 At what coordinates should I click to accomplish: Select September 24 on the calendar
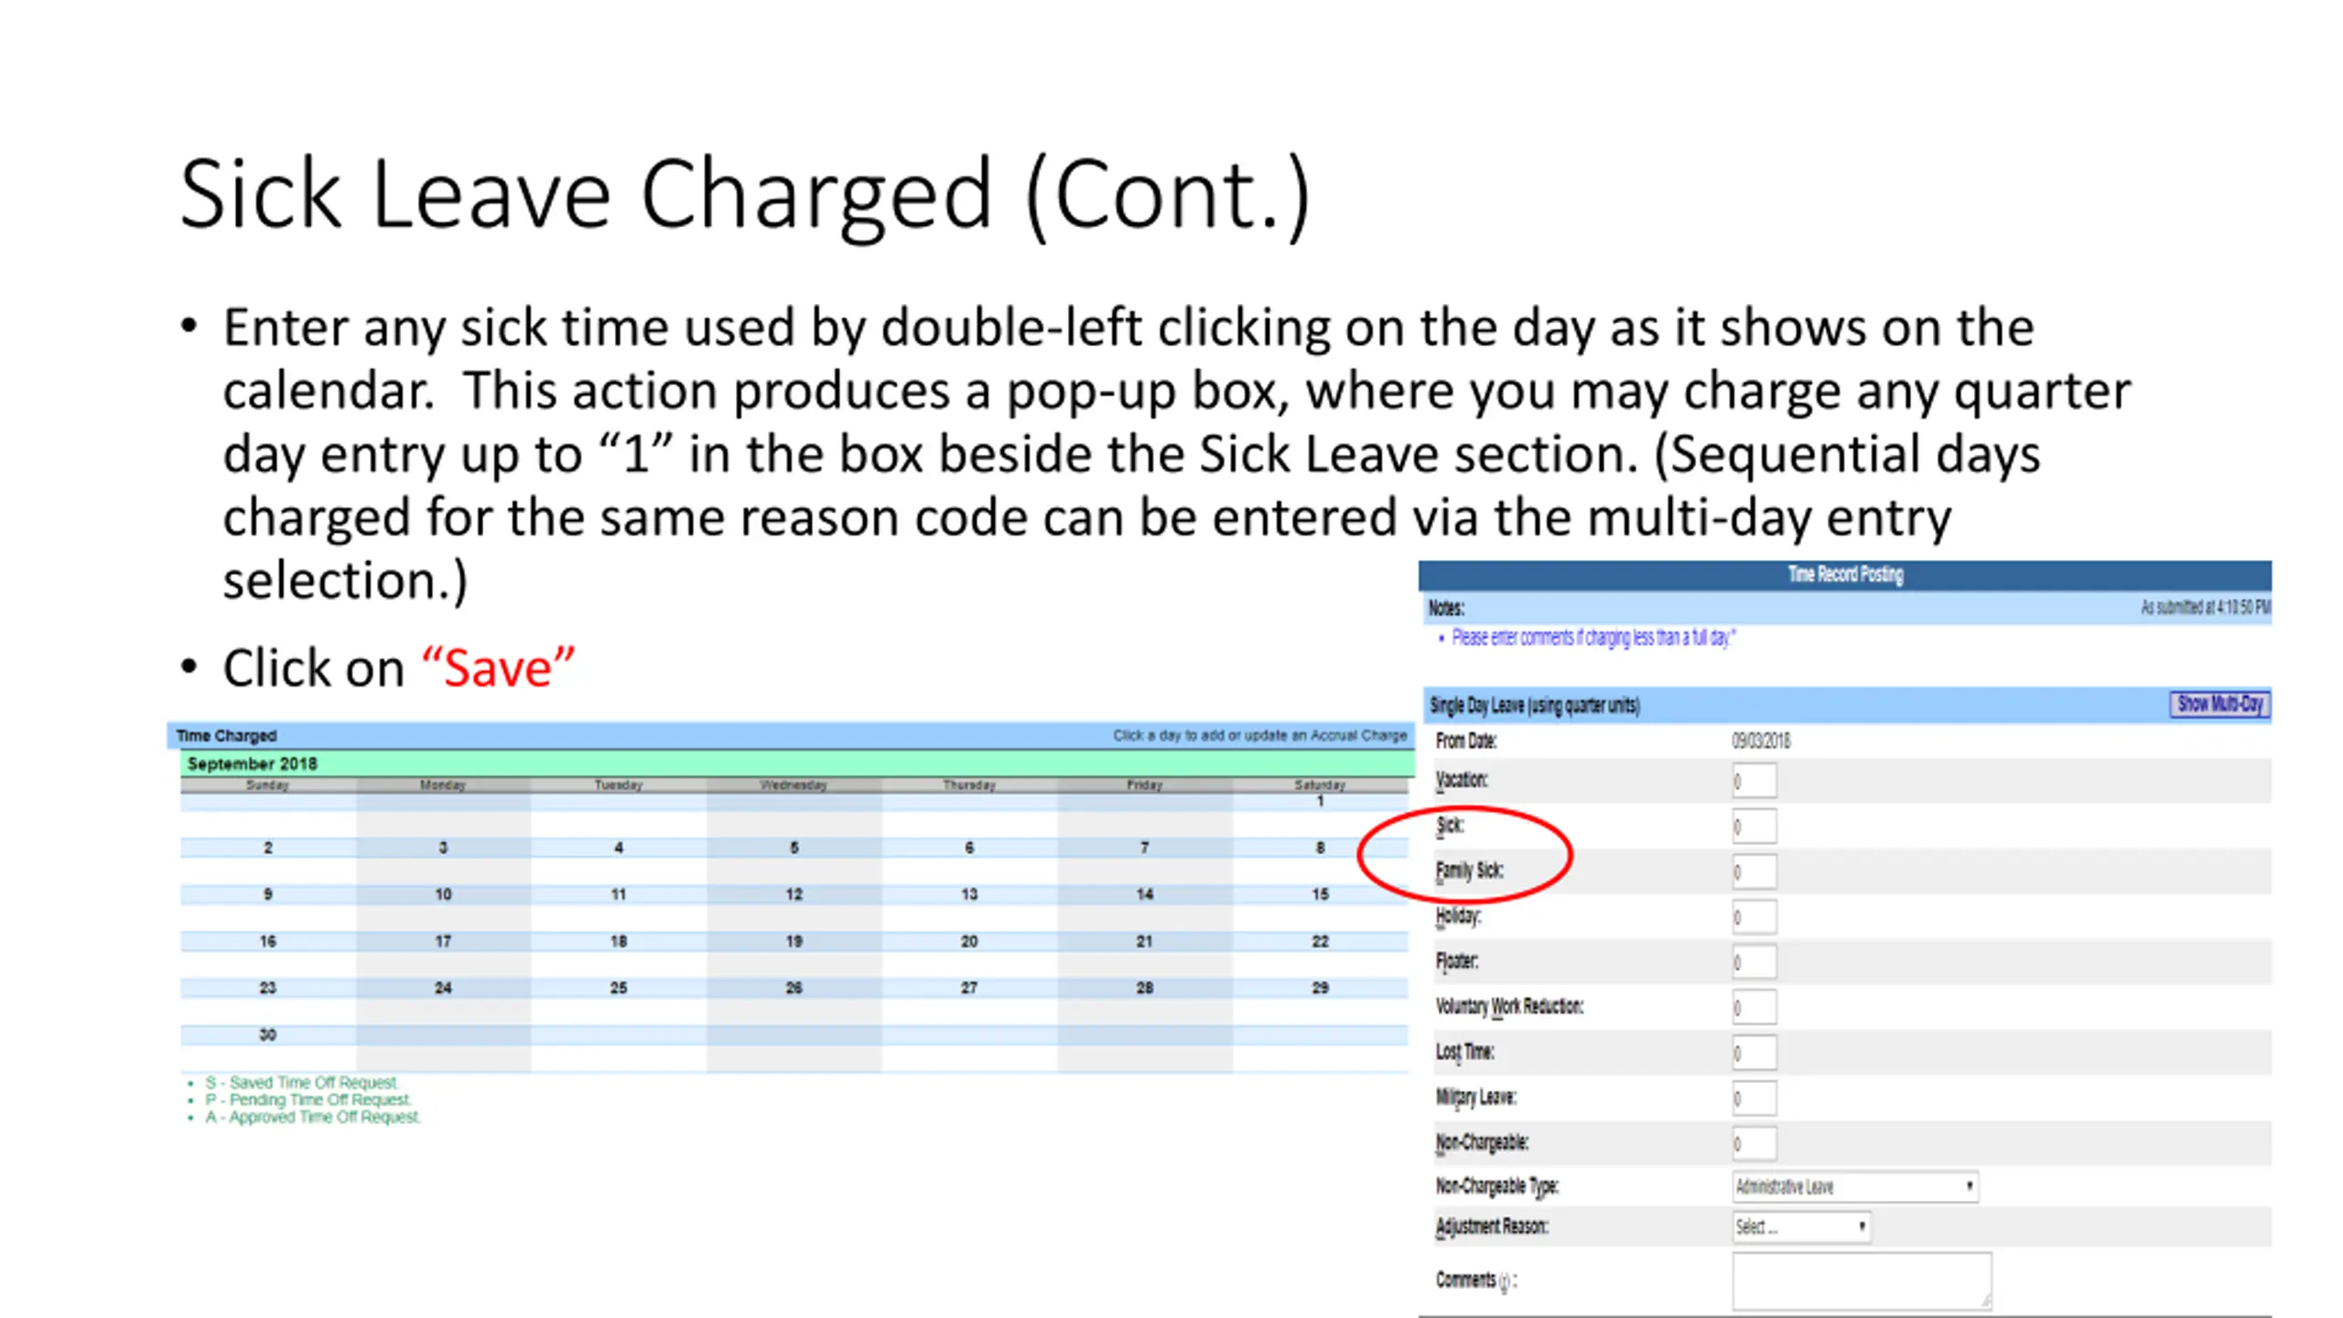pos(443,988)
